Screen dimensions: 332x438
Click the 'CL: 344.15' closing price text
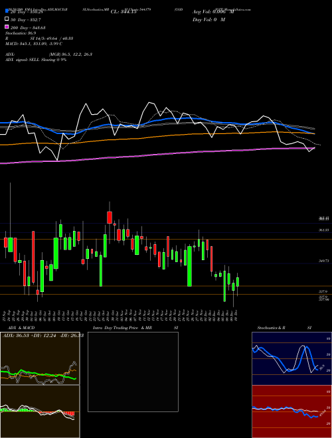(124, 11)
